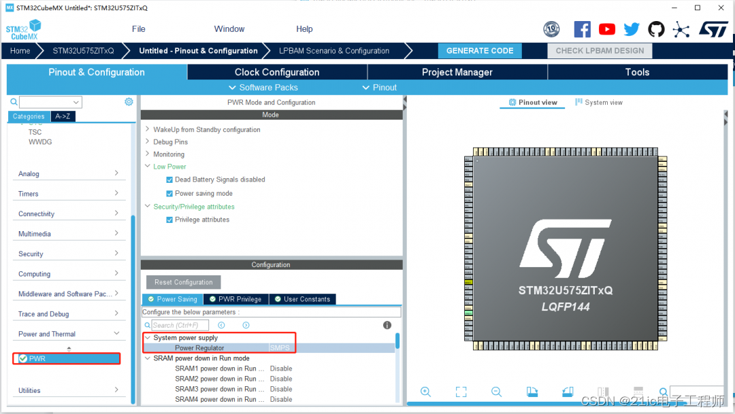The width and height of the screenshot is (735, 414).
Task: Collapse the System power supply parameter group
Action: click(x=148, y=337)
